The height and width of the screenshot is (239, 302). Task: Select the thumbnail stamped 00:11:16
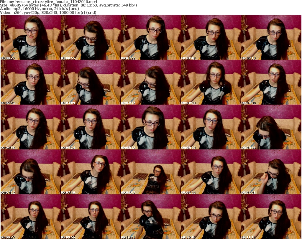[271, 217]
